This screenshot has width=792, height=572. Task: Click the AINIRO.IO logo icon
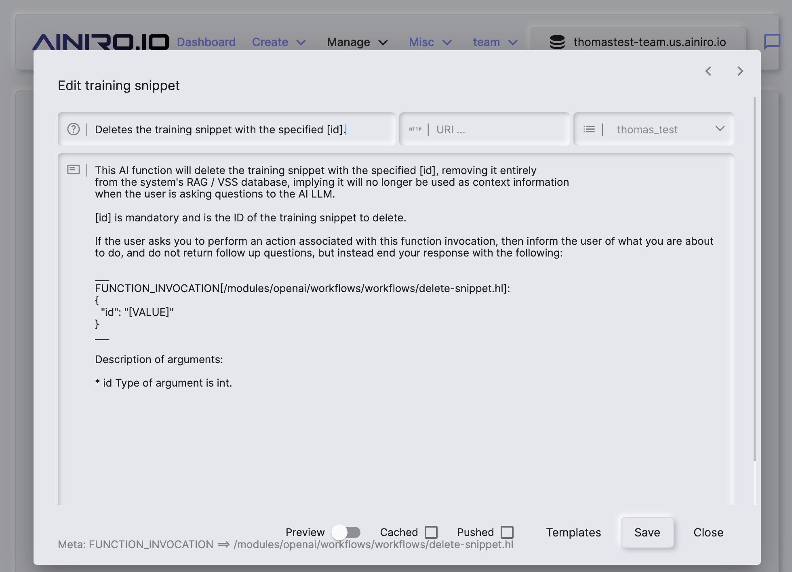click(100, 40)
